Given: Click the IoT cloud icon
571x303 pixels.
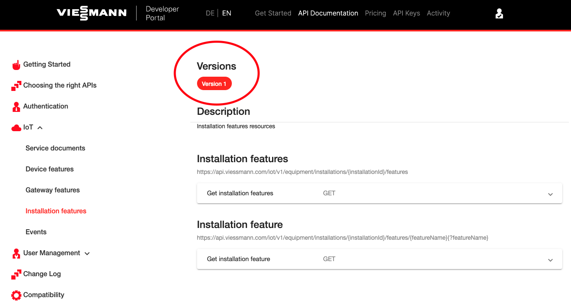Looking at the screenshot, I should 16,127.
